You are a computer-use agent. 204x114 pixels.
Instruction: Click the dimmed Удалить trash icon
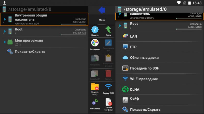108,73
